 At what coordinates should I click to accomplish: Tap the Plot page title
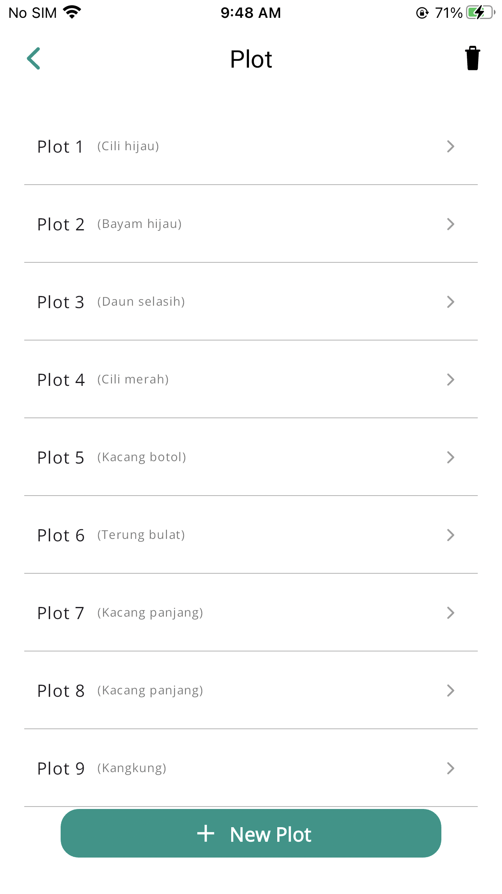coord(251,59)
